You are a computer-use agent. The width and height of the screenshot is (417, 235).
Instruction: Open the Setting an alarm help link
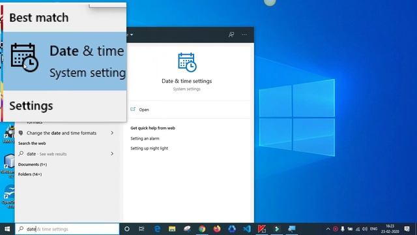coord(145,138)
